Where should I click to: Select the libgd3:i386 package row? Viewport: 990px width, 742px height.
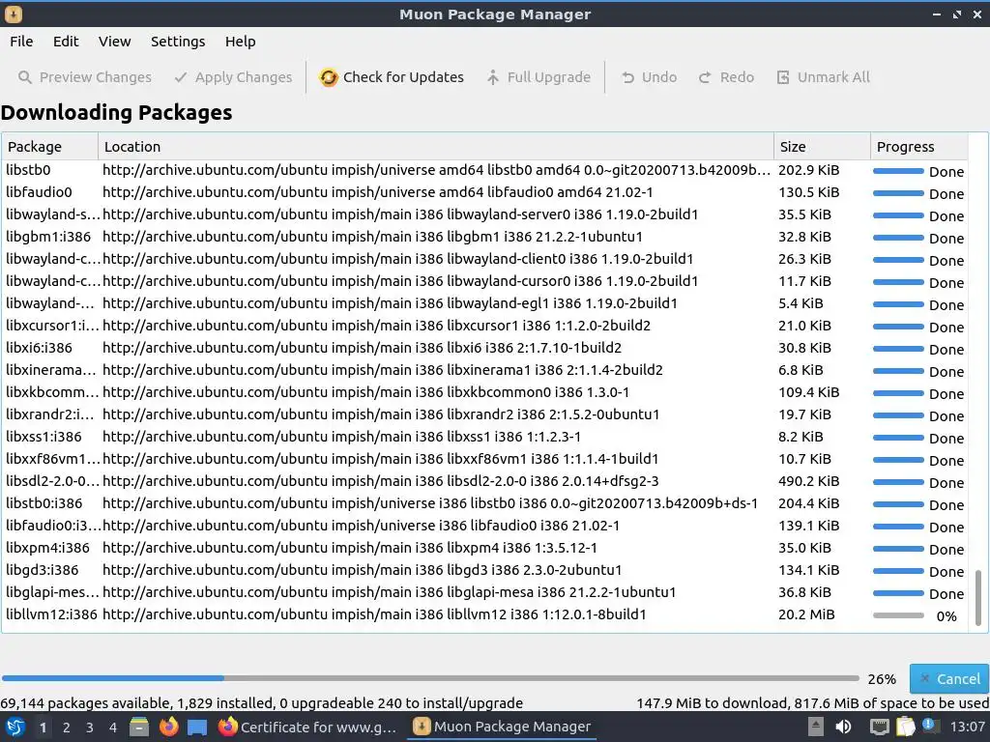[484, 570]
